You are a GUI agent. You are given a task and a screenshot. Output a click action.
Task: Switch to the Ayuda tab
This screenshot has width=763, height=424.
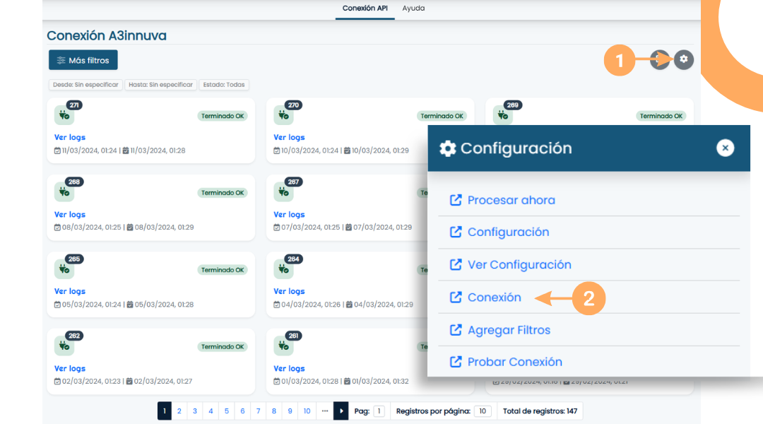click(413, 8)
